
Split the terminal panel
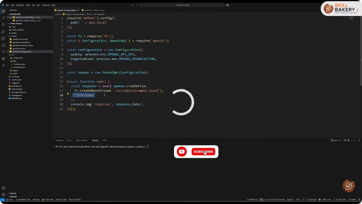(x=345, y=141)
